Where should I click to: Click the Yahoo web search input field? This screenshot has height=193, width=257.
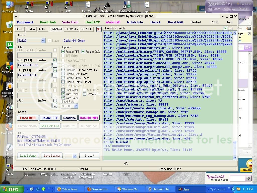[x=237, y=178]
